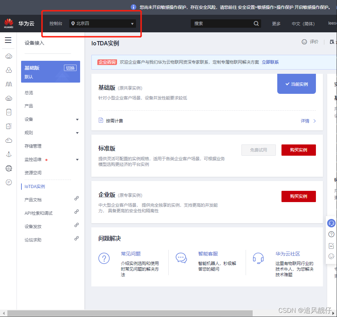Expand the 监控运维 sidebar submenu arrow

pyautogui.click(x=77, y=160)
